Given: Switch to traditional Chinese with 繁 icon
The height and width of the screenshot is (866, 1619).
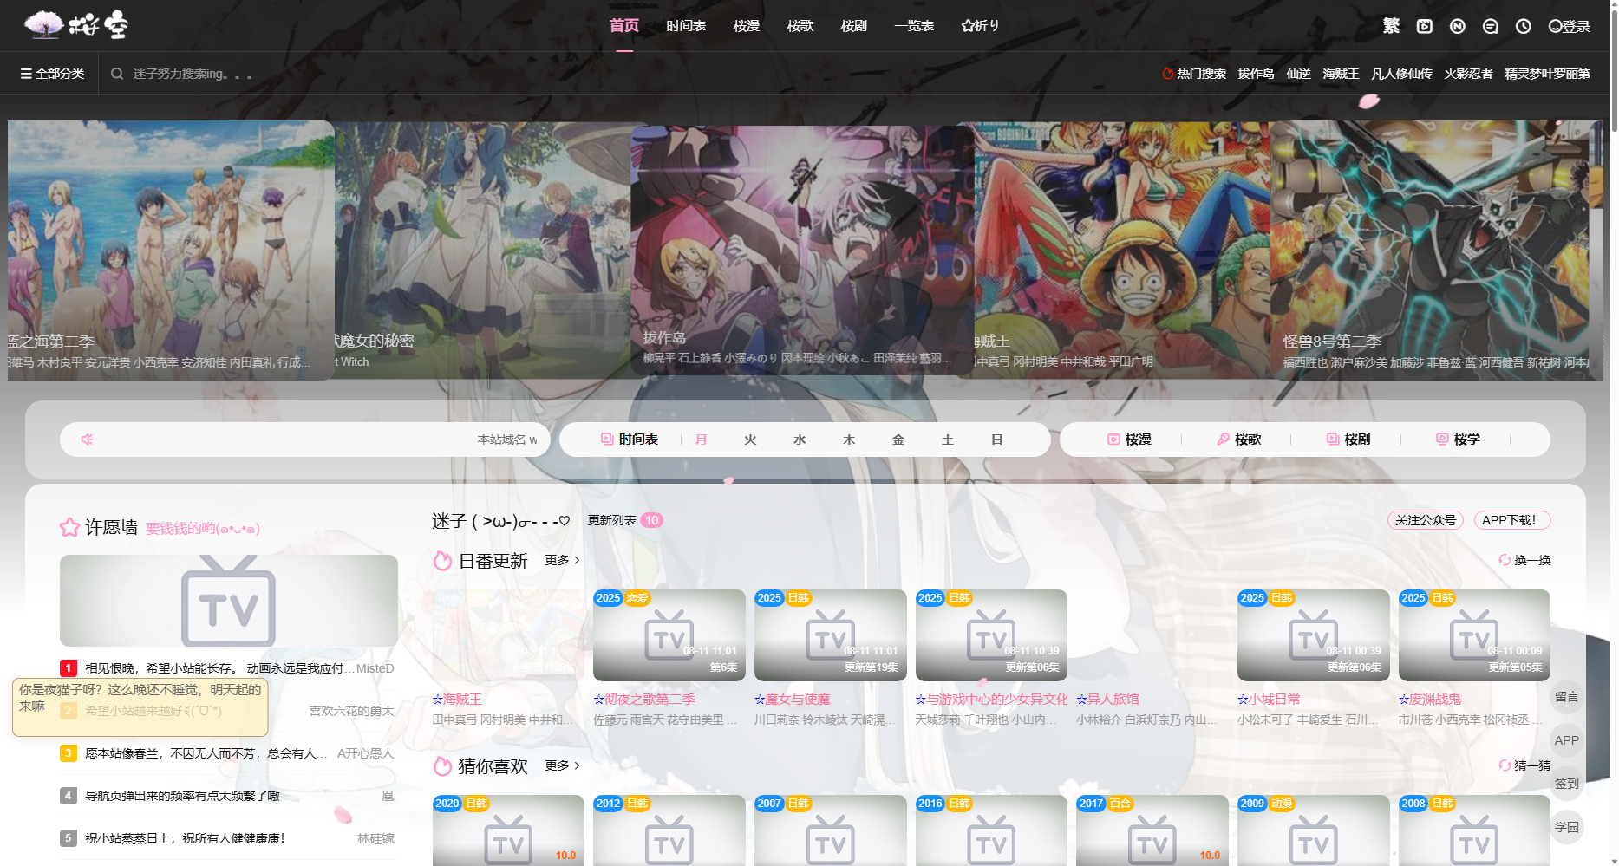Looking at the screenshot, I should pos(1391,26).
